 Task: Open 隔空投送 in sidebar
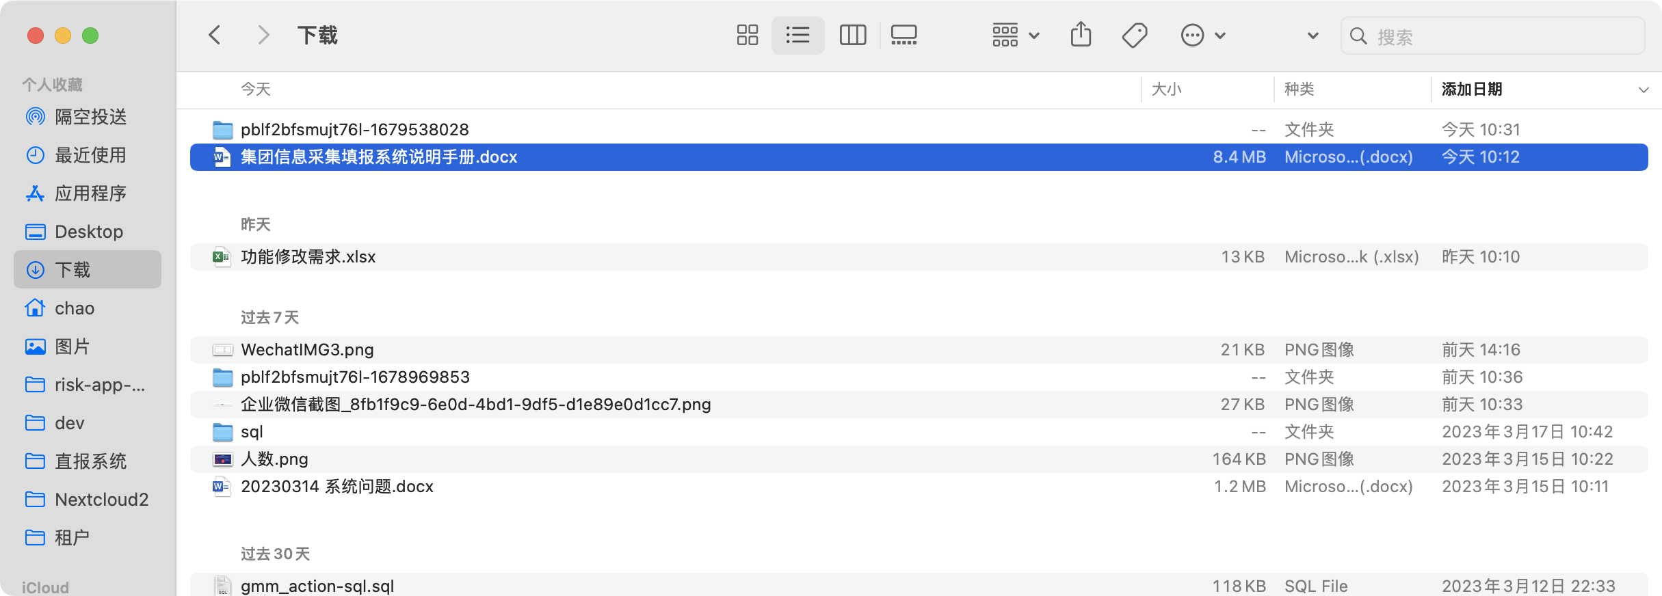tap(90, 117)
